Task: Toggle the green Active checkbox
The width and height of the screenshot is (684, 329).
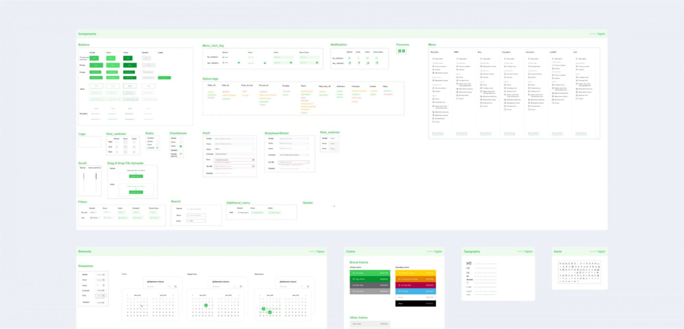Action: [181, 146]
